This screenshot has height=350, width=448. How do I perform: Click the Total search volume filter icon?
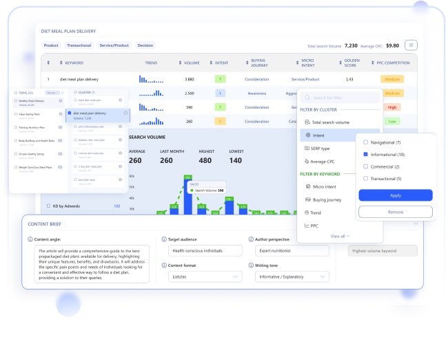point(307,122)
